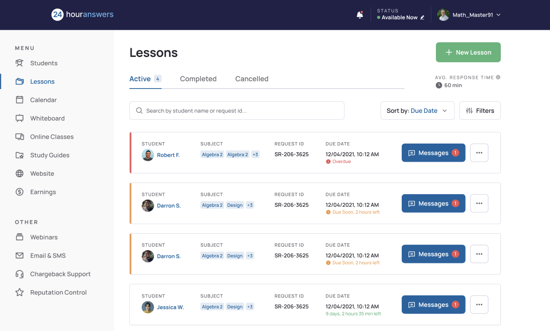Open Messages for Jessica W.
The image size is (550, 331).
(x=433, y=305)
